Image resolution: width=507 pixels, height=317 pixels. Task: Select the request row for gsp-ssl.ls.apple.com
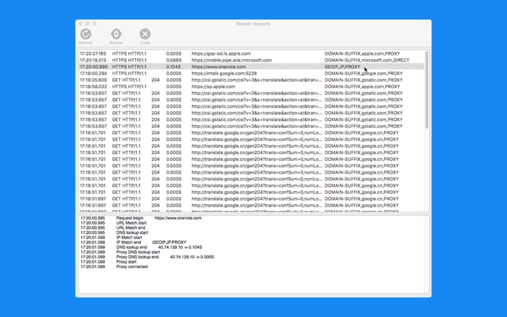point(252,54)
